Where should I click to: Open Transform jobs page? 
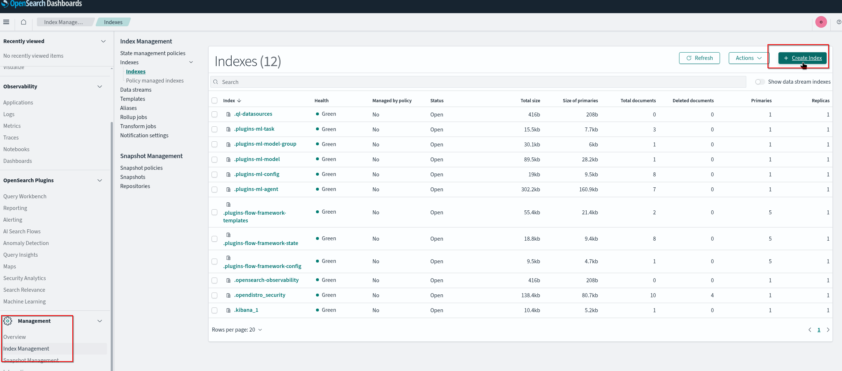(138, 126)
